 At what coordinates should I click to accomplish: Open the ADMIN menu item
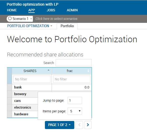[x=72, y=10]
